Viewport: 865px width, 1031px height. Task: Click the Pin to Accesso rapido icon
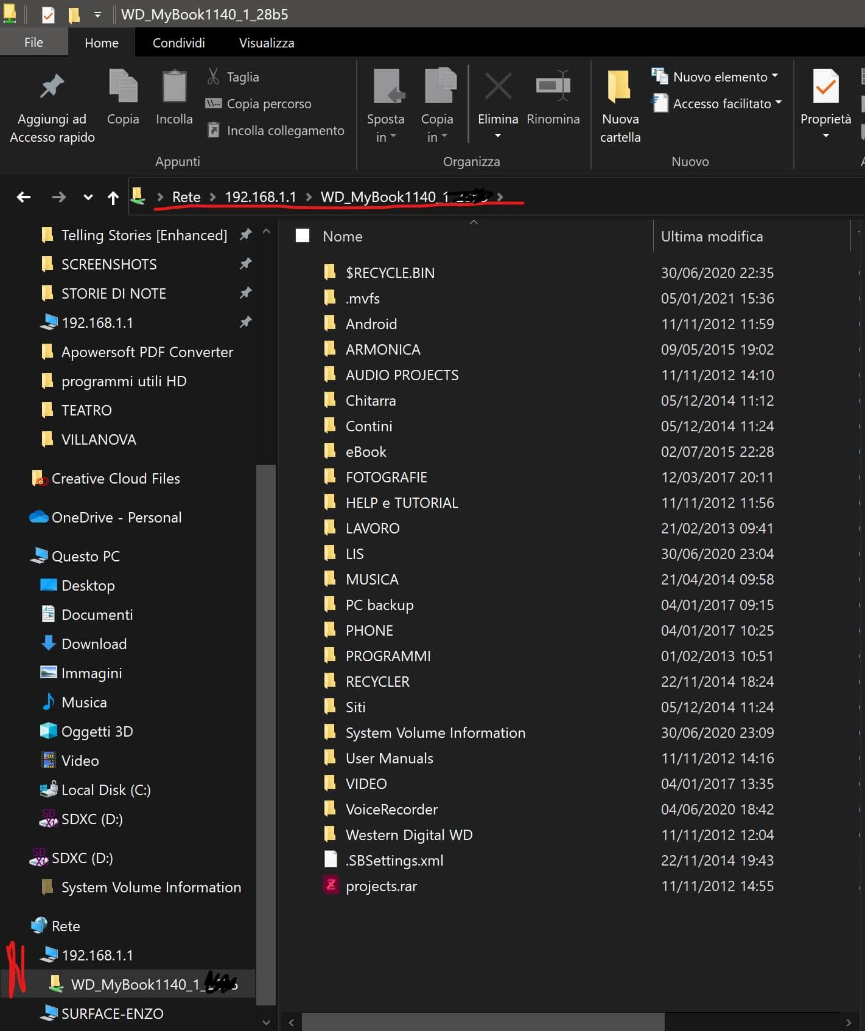point(52,87)
